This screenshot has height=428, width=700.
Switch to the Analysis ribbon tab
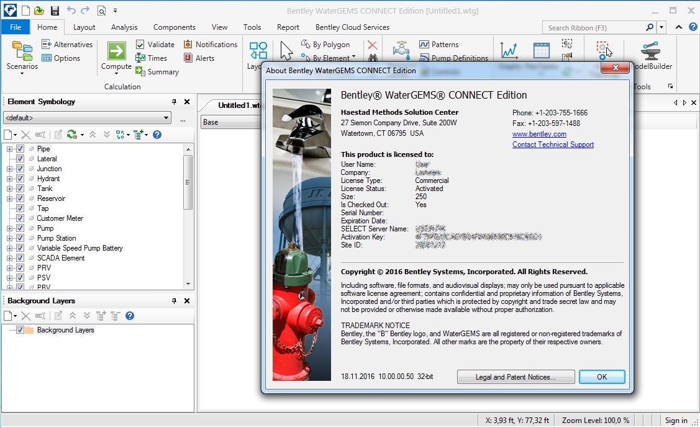(124, 27)
